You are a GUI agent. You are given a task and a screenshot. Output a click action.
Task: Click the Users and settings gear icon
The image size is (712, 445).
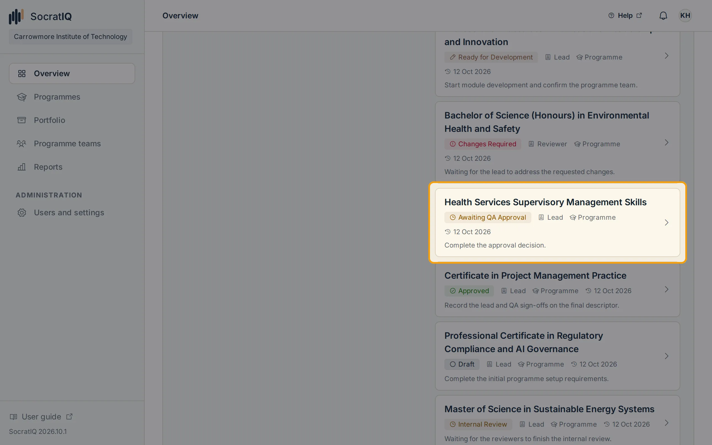(22, 212)
